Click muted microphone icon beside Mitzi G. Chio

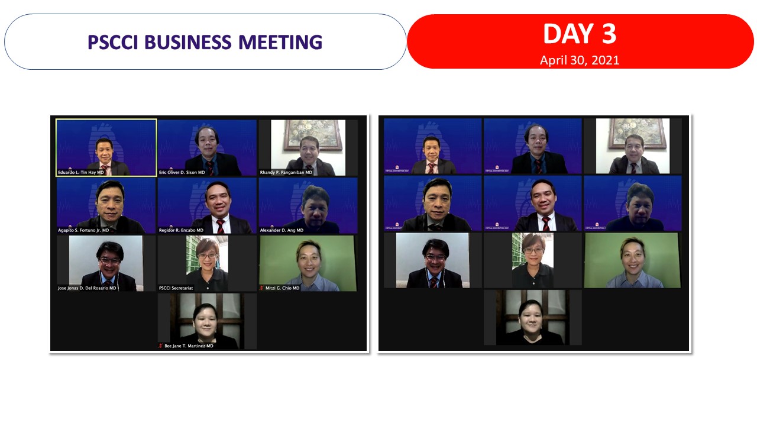pyautogui.click(x=261, y=288)
